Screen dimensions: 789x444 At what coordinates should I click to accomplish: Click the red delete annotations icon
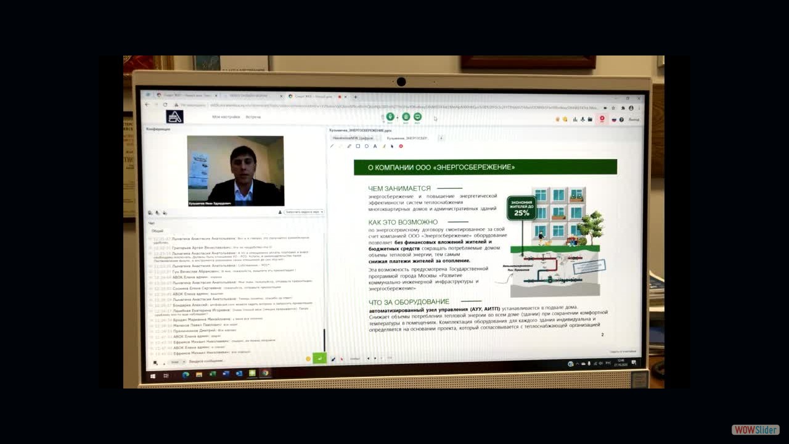pos(401,146)
